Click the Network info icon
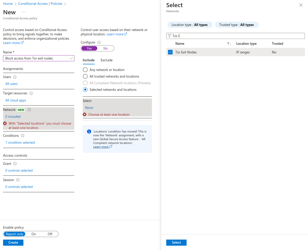This screenshot has height=250, width=308. [x=29, y=110]
